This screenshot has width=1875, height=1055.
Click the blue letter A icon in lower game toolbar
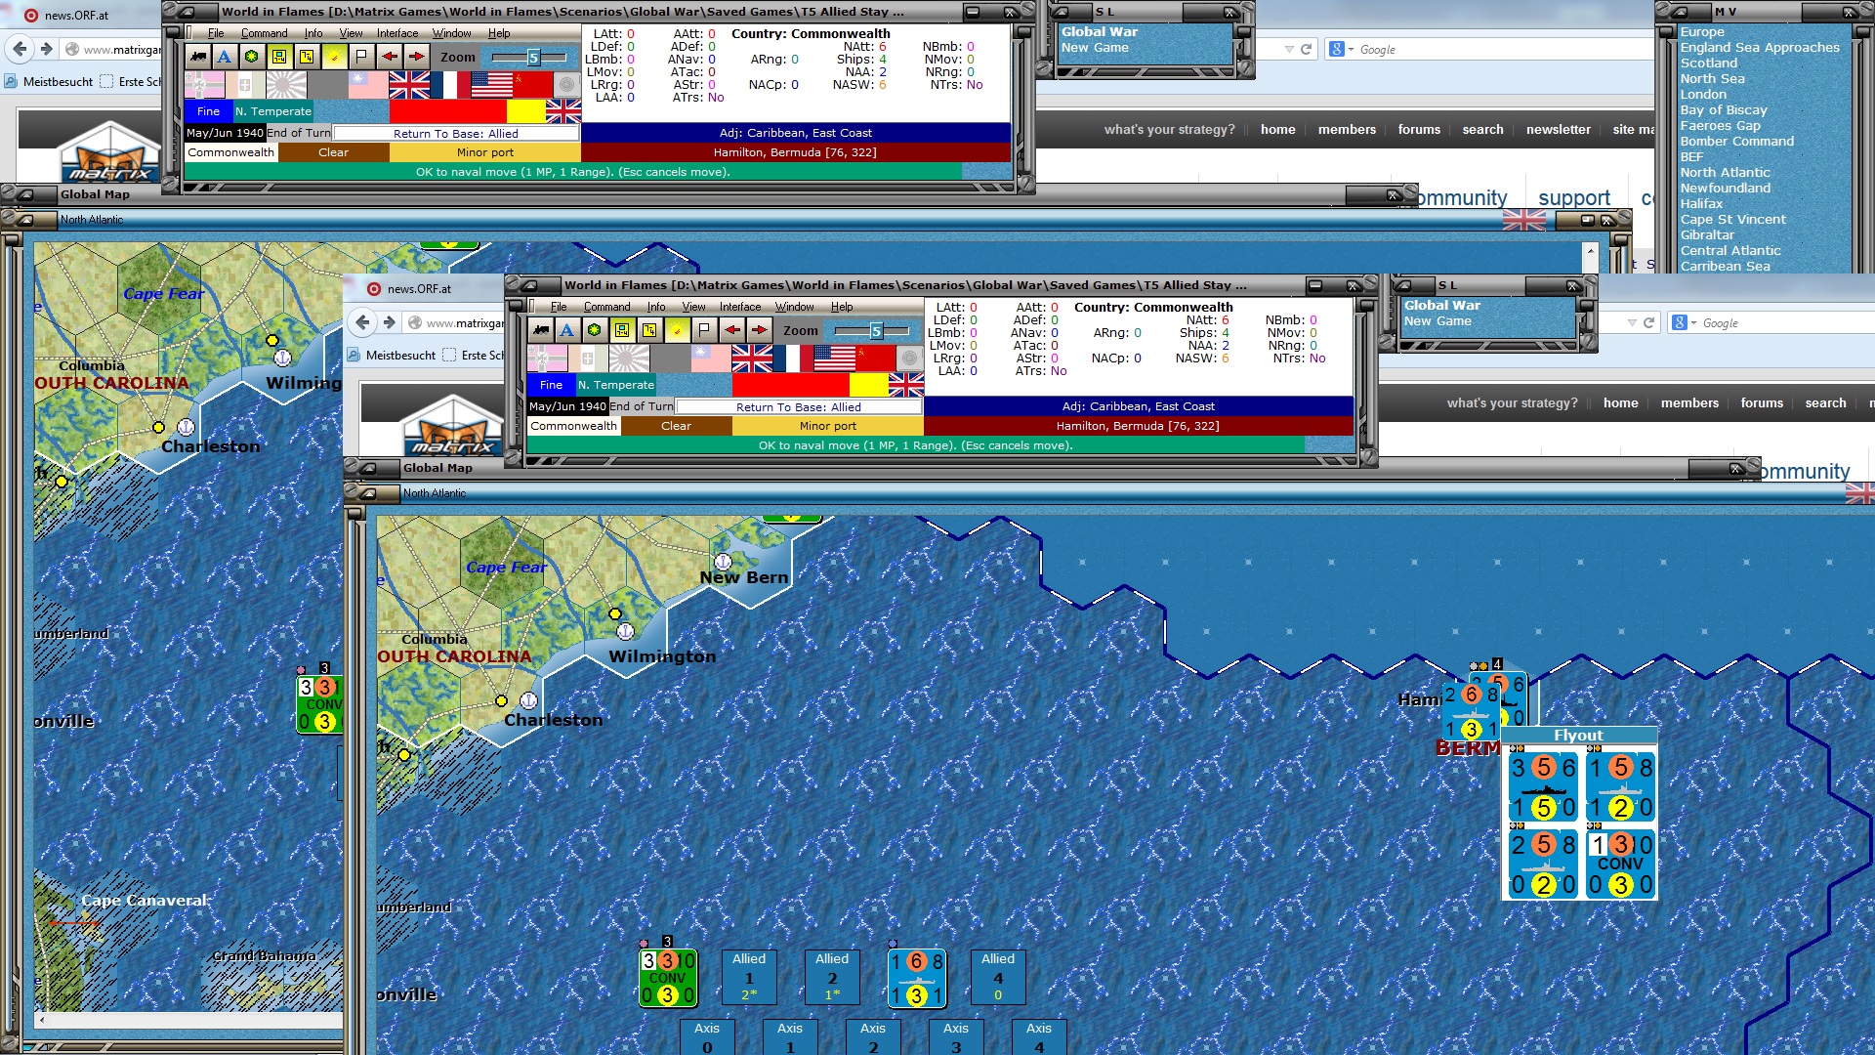click(567, 330)
